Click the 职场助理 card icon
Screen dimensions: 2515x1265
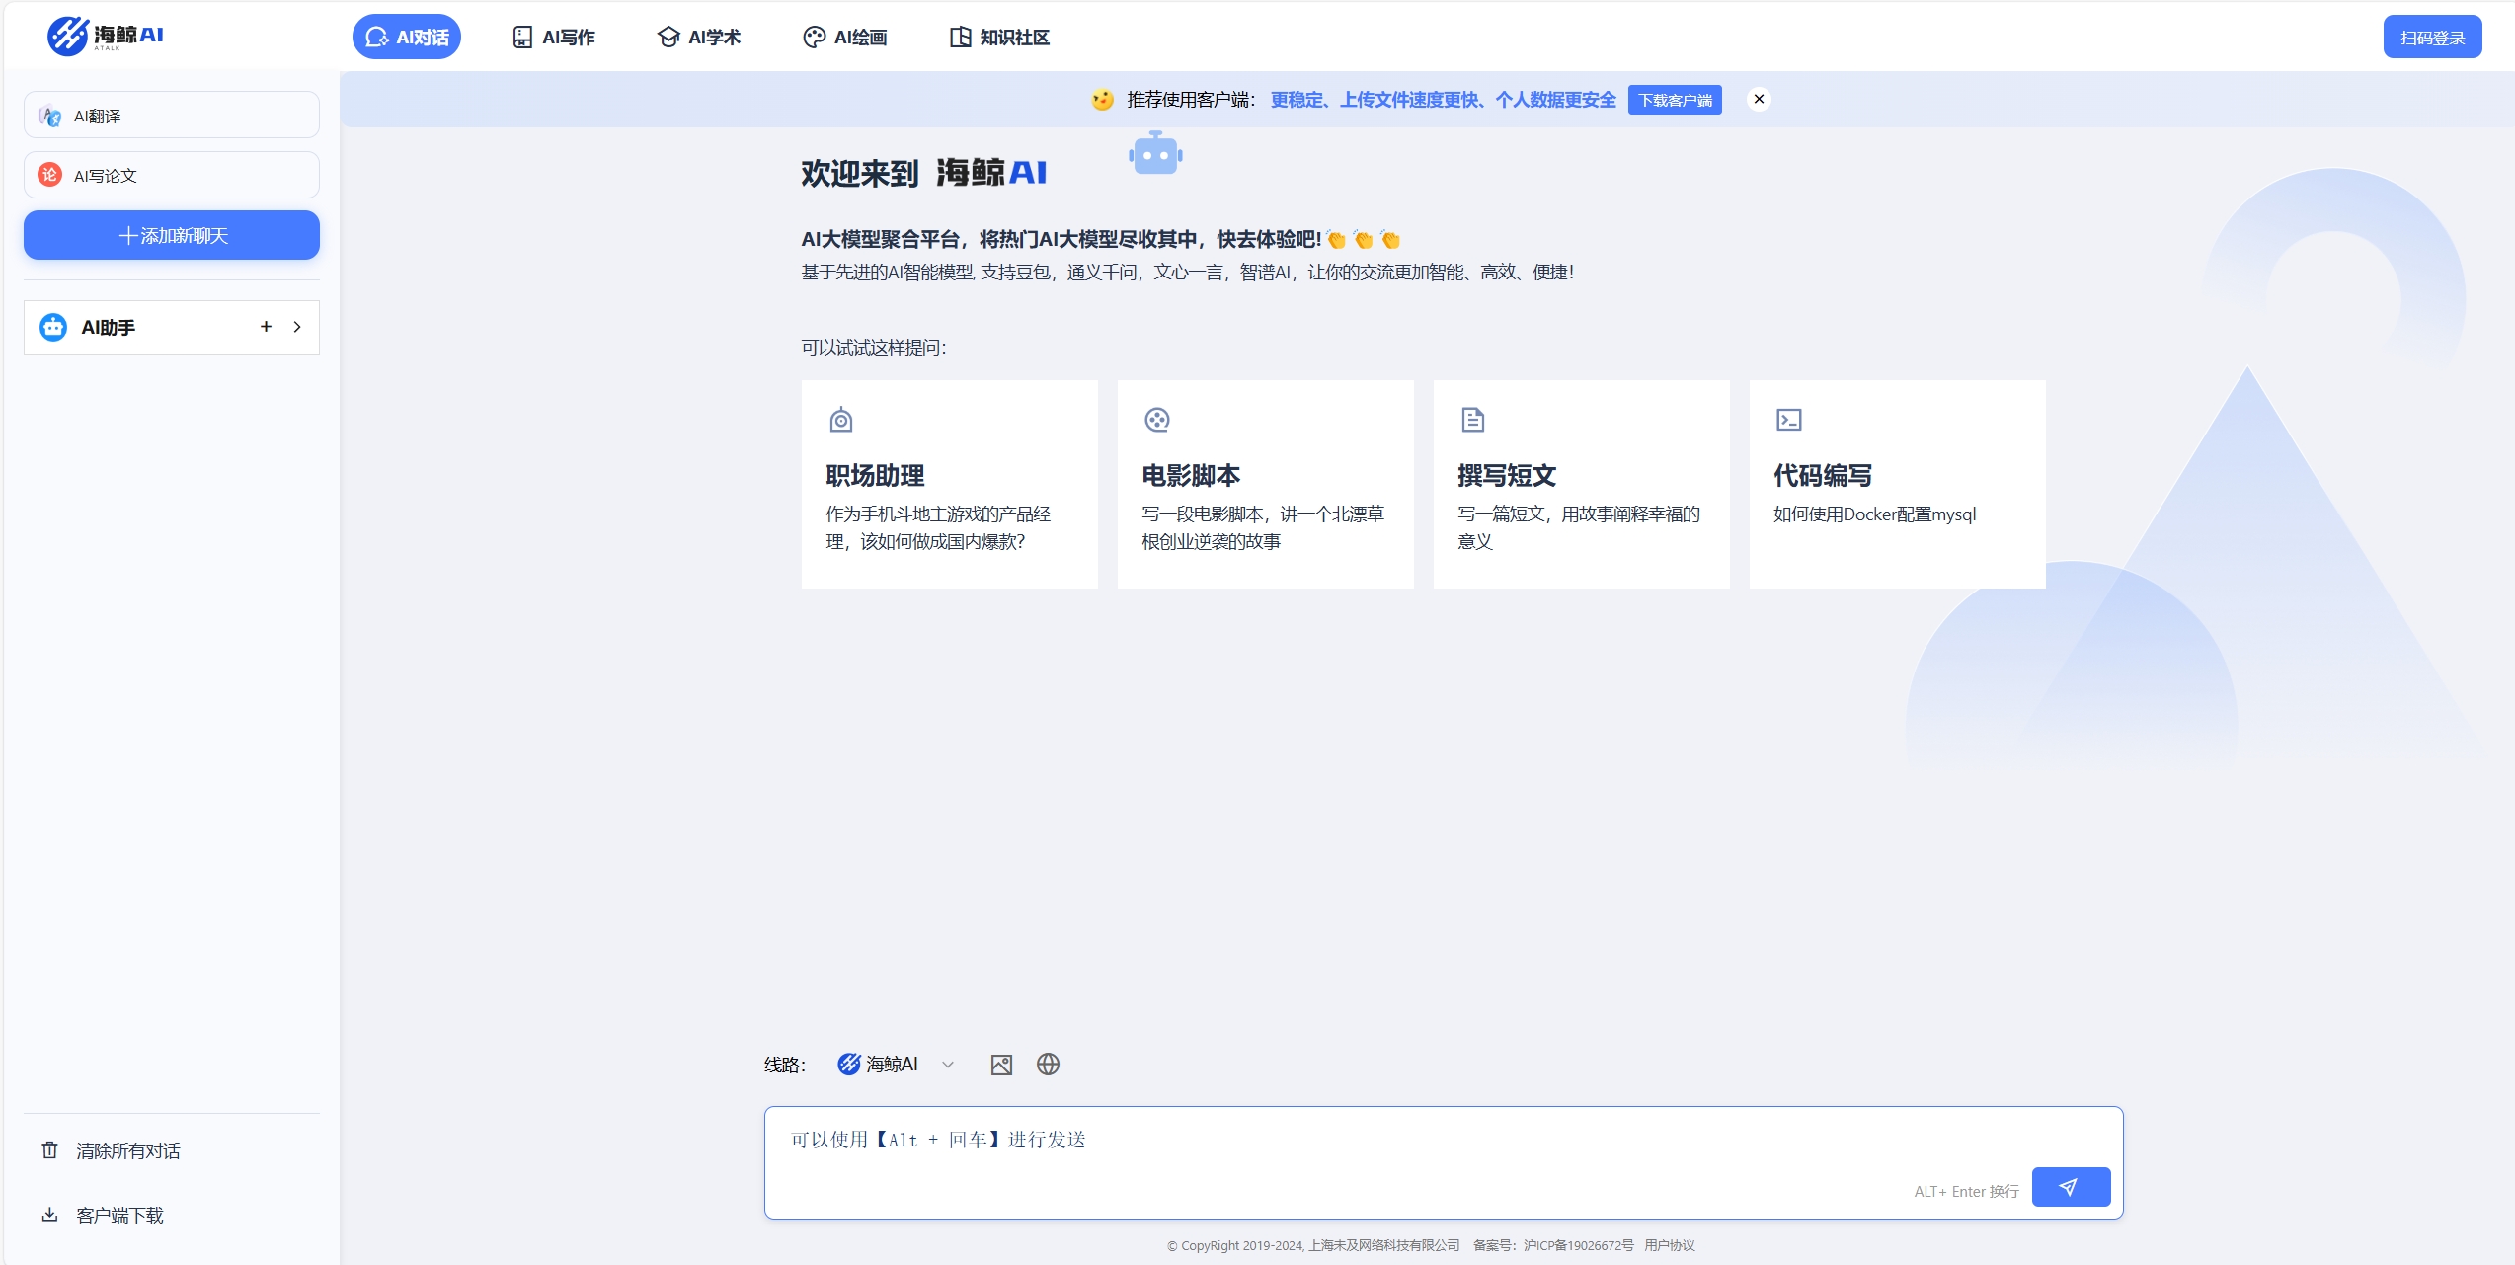tap(841, 420)
